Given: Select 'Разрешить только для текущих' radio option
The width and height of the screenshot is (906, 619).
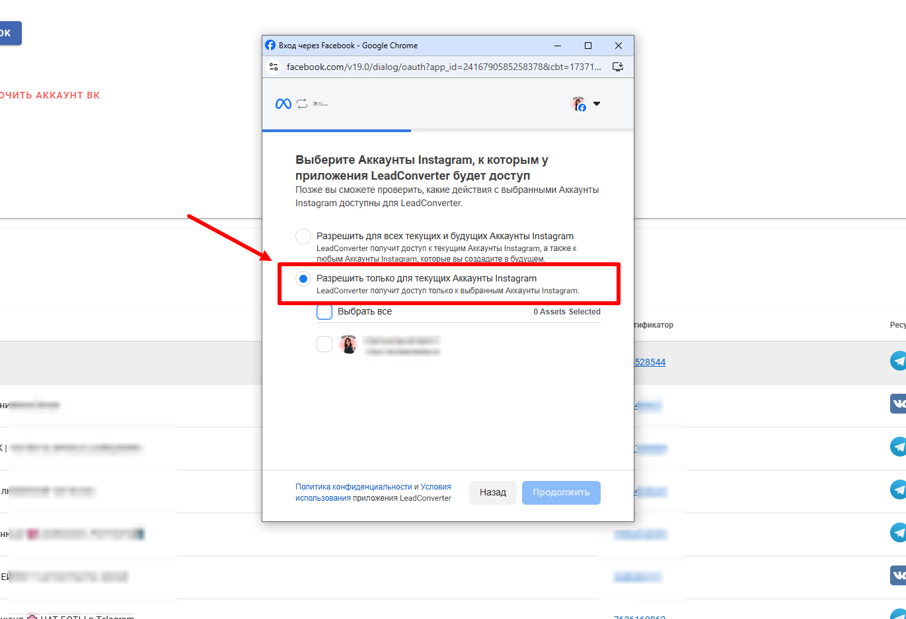Looking at the screenshot, I should point(303,279).
